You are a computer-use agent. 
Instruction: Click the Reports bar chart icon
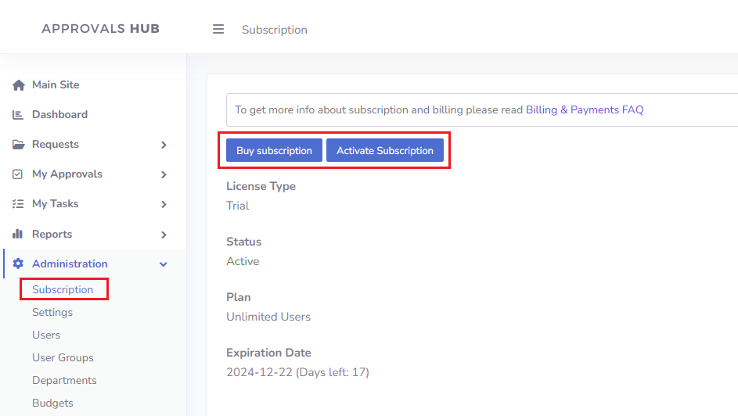coord(17,234)
